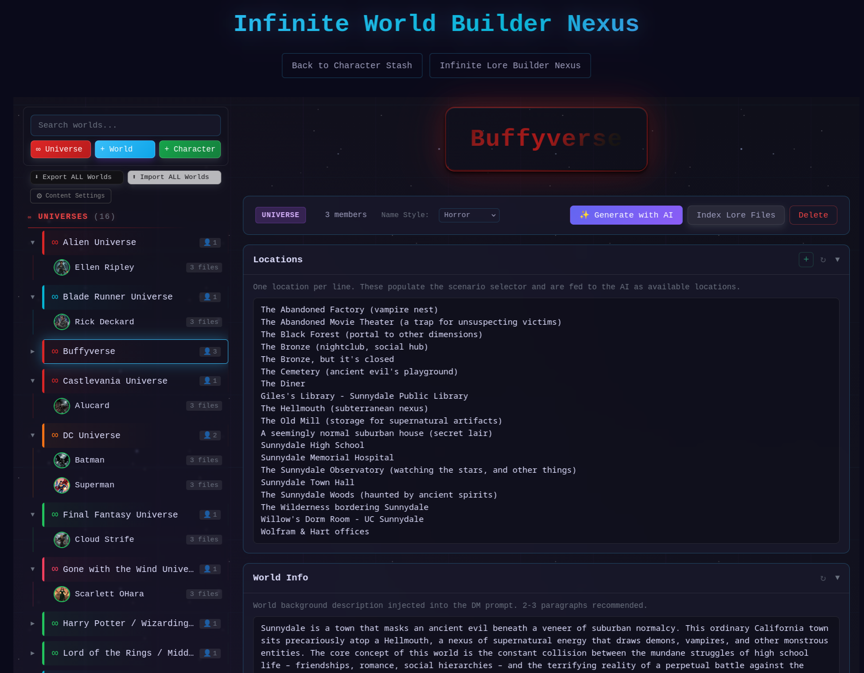The width and height of the screenshot is (864, 673).
Task: Click the Gone with the Wind member badge
Action: (x=210, y=569)
